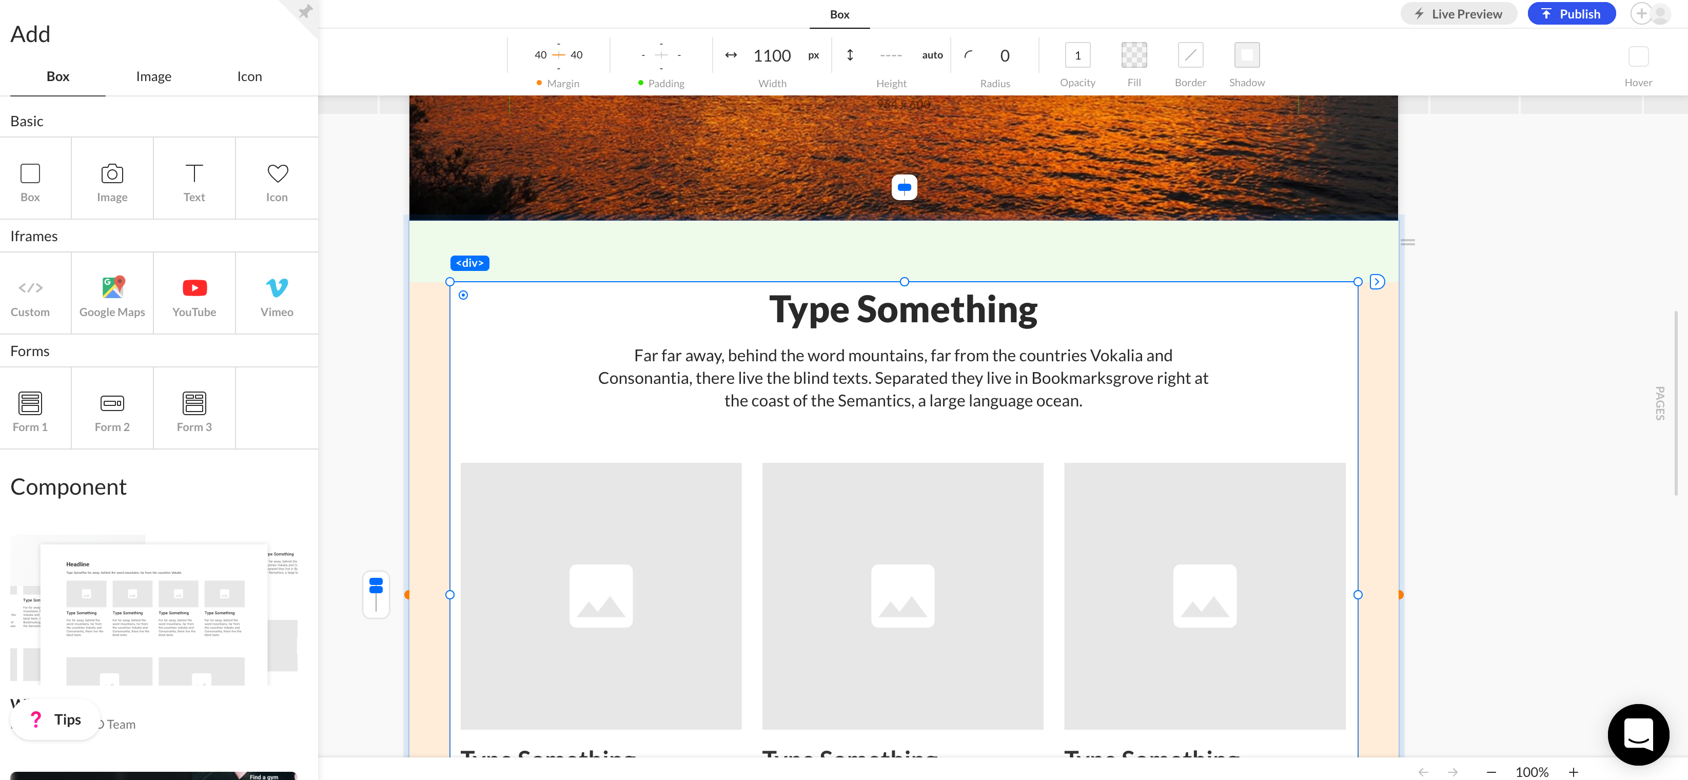
Task: Select the Type Something headline
Action: tap(903, 309)
